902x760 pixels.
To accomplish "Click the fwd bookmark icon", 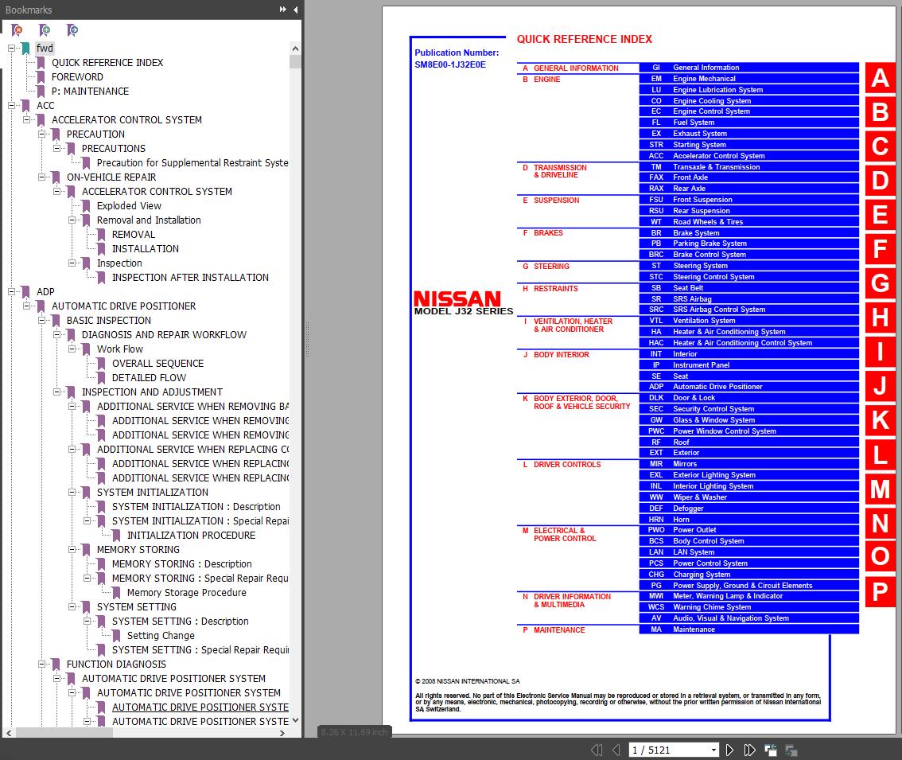I will pyautogui.click(x=25, y=49).
